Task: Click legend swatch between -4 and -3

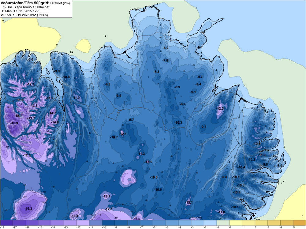Action: pos(185,223)
